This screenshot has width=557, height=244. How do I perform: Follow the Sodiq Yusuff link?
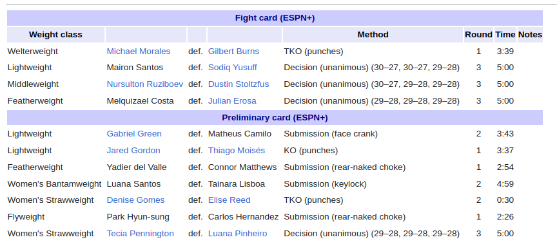coord(233,68)
